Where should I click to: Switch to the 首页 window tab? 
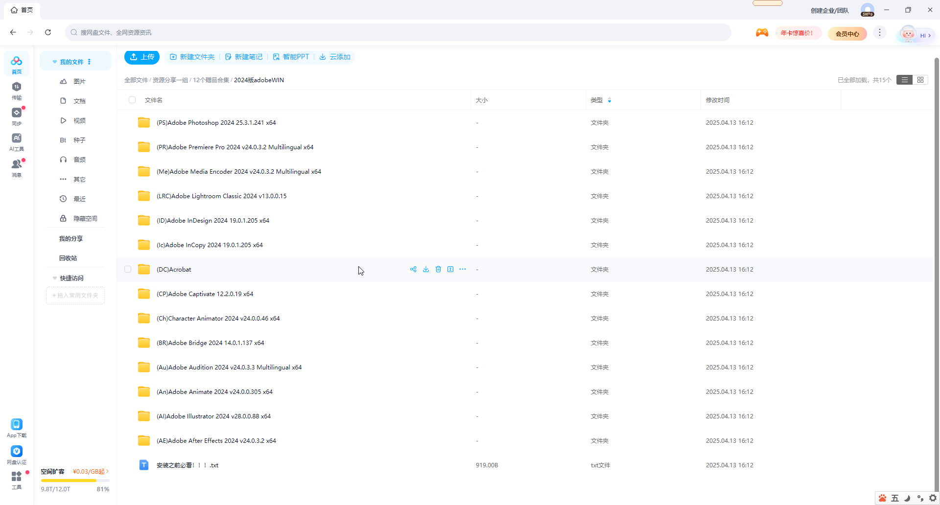click(x=22, y=10)
